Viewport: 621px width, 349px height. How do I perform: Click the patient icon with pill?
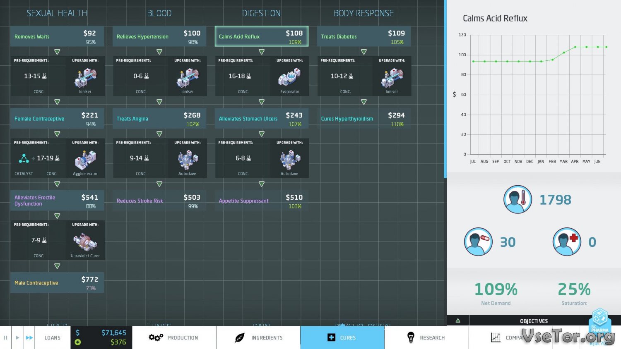478,241
